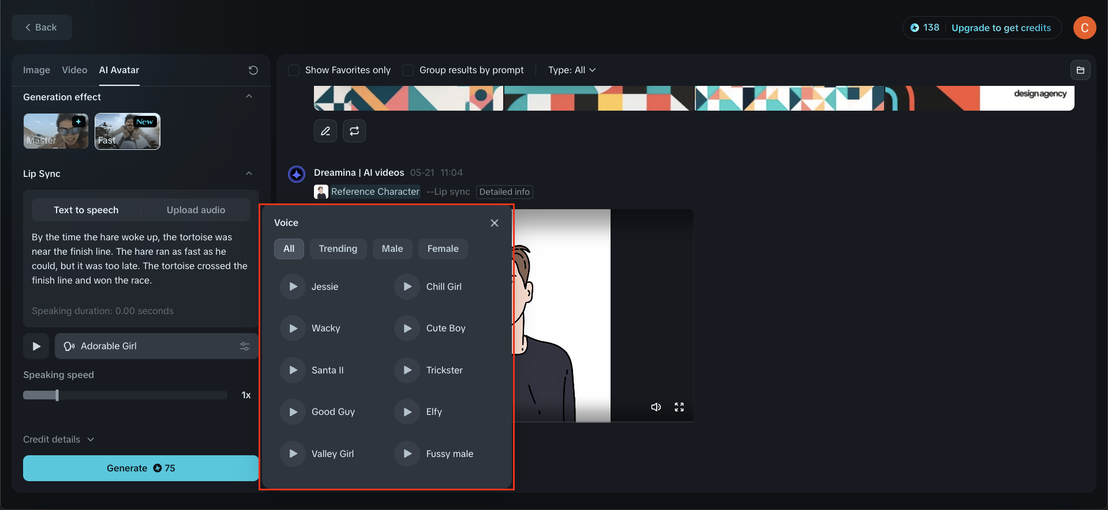Open the assets folder icon
Image resolution: width=1108 pixels, height=510 pixels.
(1080, 70)
